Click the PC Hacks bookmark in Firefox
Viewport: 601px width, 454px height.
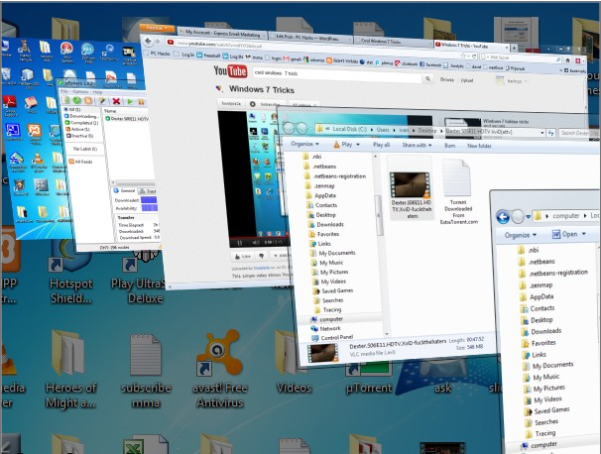[156, 54]
